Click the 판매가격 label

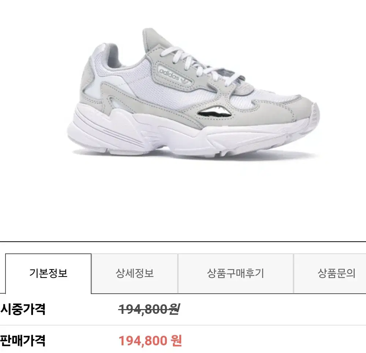(22, 341)
